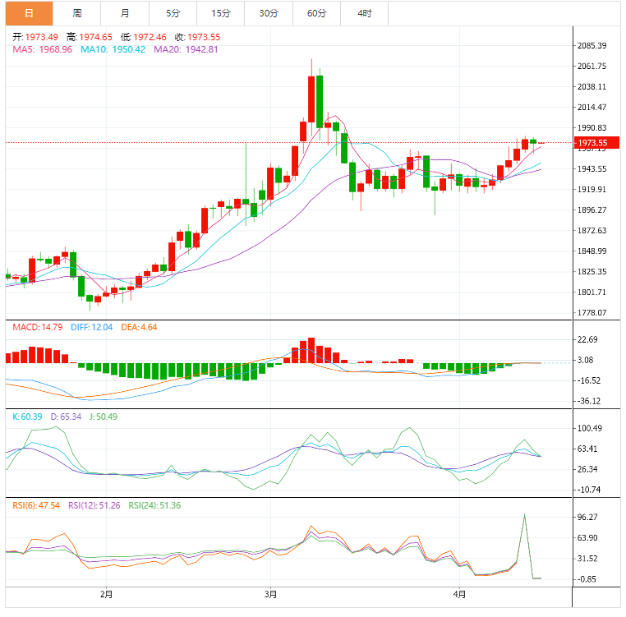Click the D: 65.34 KDJ label
The height and width of the screenshot is (617, 626).
[x=66, y=417]
